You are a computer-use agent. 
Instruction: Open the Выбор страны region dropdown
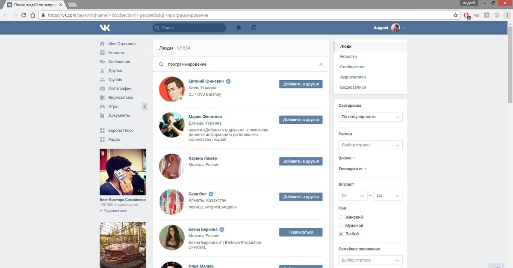pyautogui.click(x=370, y=145)
